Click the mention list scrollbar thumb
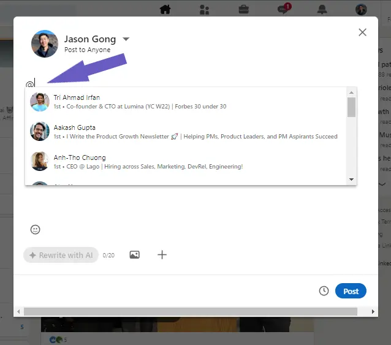The image size is (391, 345). (351, 107)
